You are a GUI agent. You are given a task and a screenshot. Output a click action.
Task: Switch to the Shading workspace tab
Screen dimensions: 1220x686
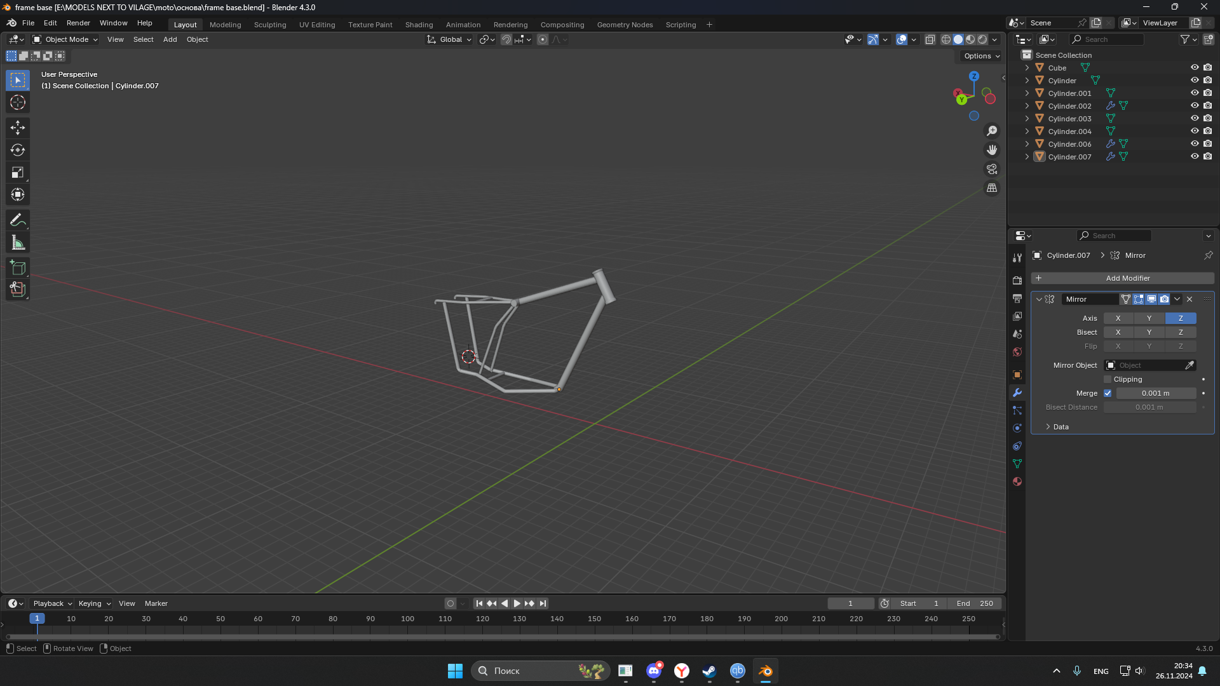coord(419,25)
